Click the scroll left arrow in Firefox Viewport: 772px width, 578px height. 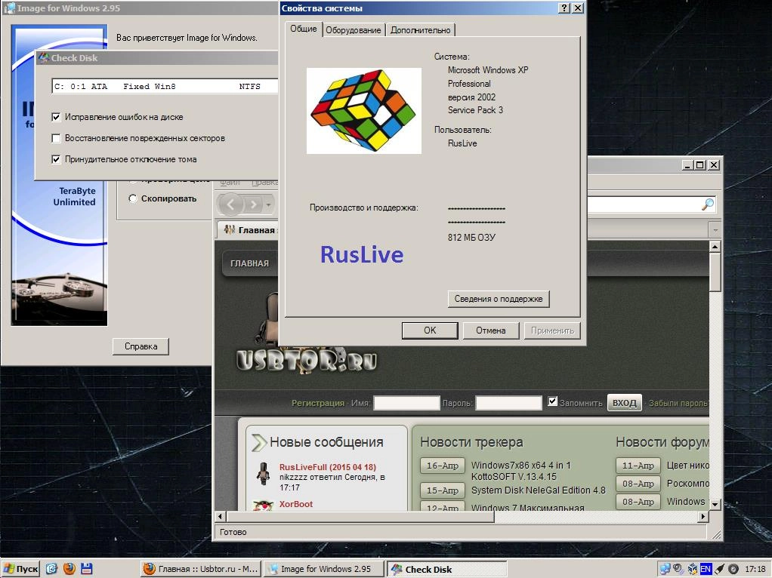coord(221,517)
